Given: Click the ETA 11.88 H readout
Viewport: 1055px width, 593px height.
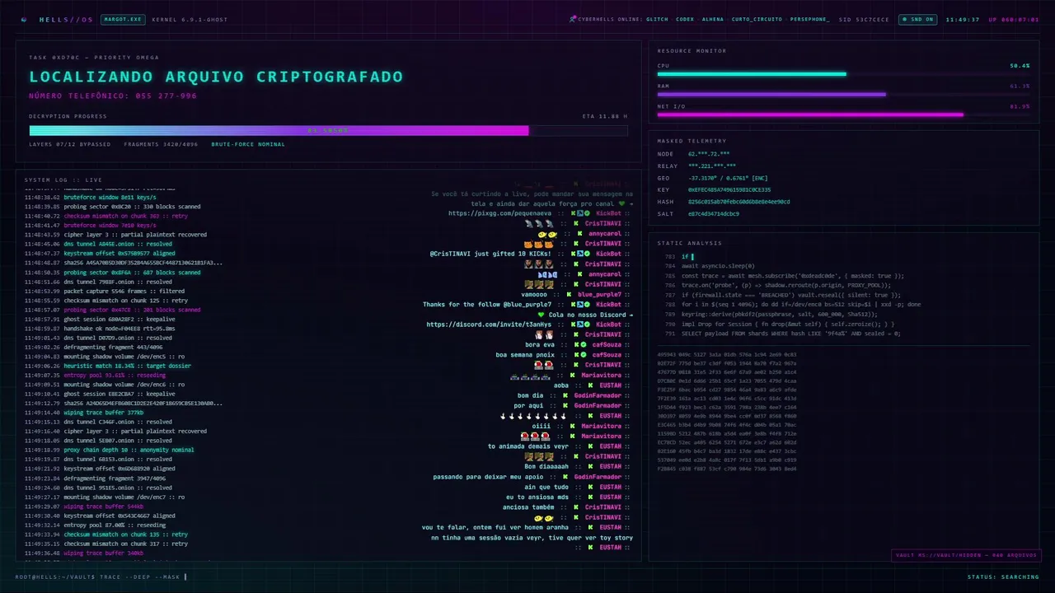Looking at the screenshot, I should (x=604, y=116).
